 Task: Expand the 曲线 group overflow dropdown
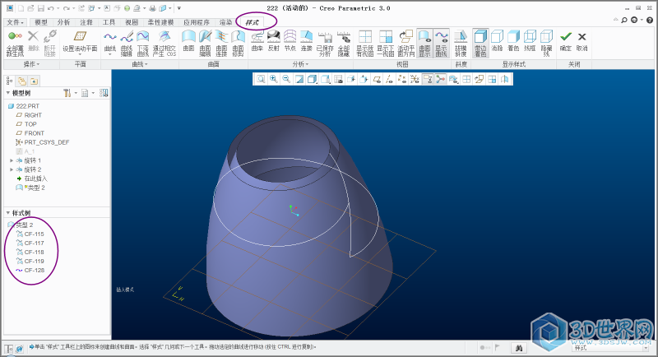coord(139,64)
